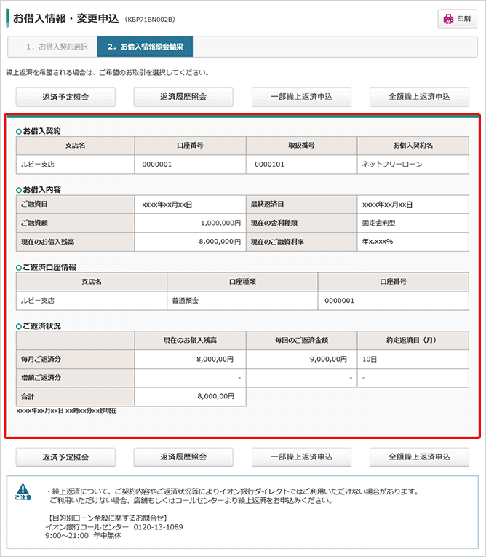
Task: Click the upper 返済履歴照会 button
Action: point(183,97)
